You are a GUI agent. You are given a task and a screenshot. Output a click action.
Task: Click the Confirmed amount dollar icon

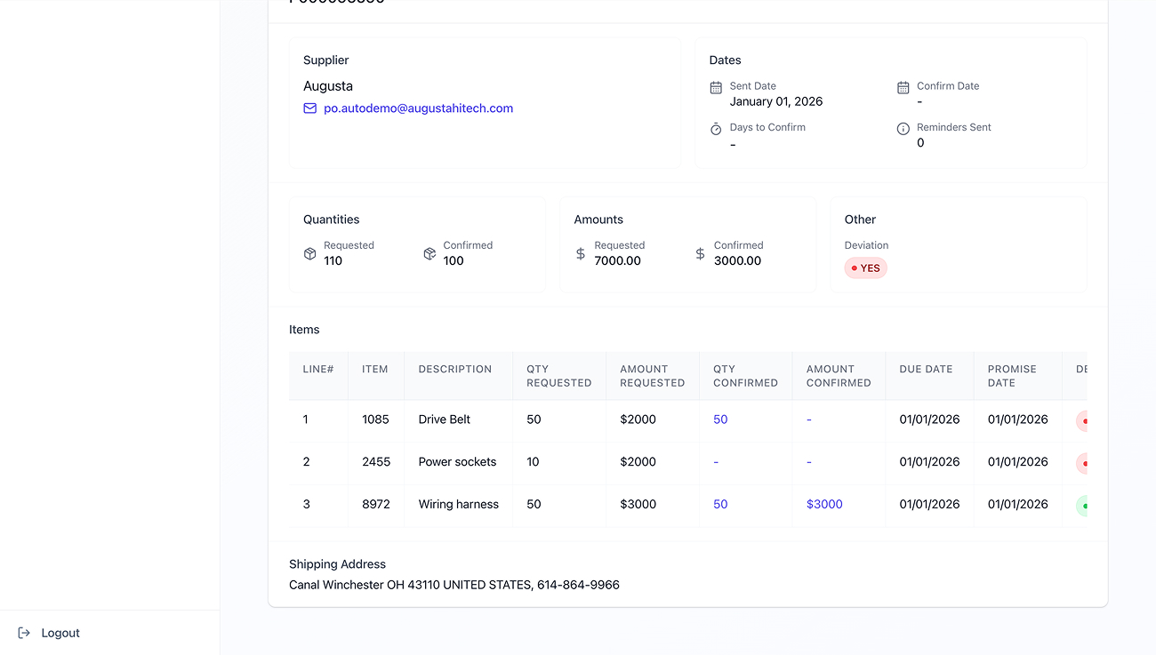(x=700, y=254)
